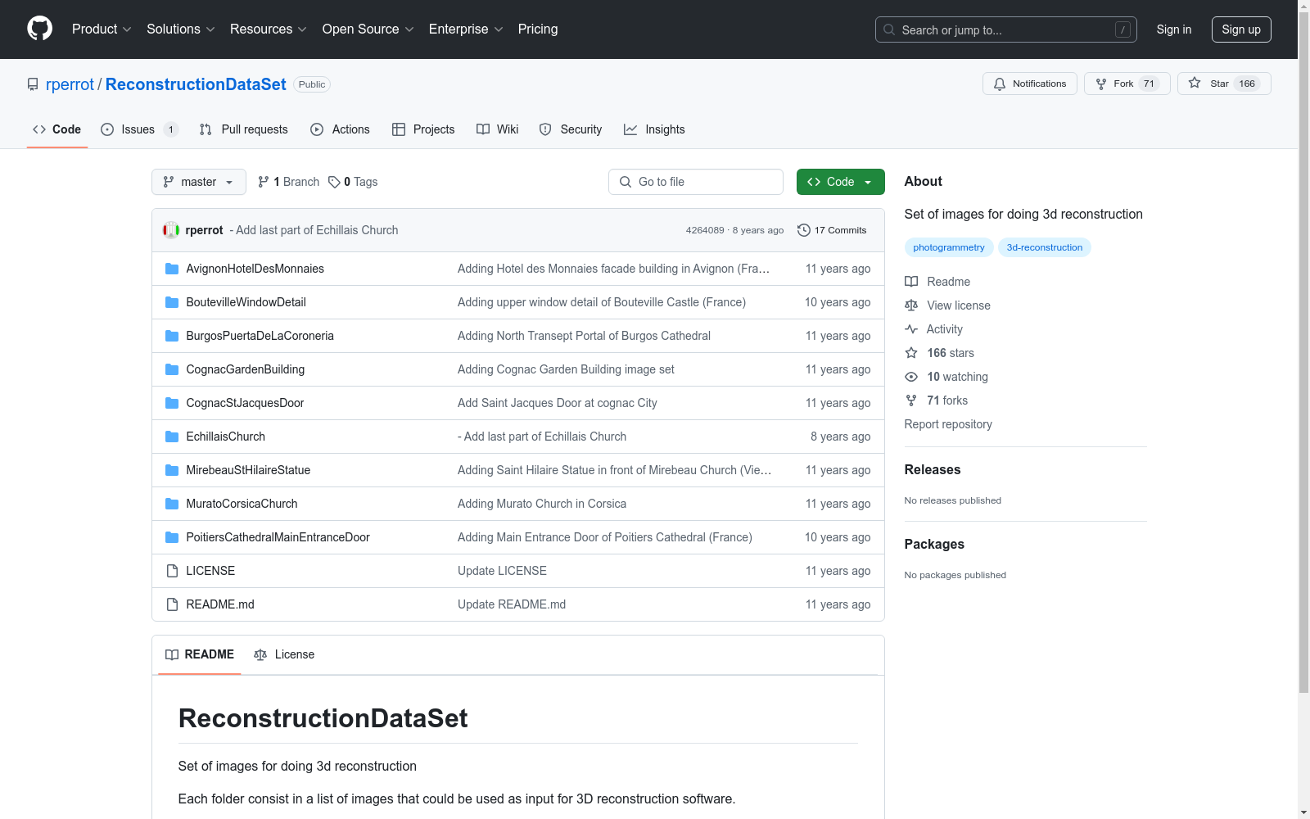1310x819 pixels.
Task: Switch to the License tab in README panel
Action: (x=284, y=654)
